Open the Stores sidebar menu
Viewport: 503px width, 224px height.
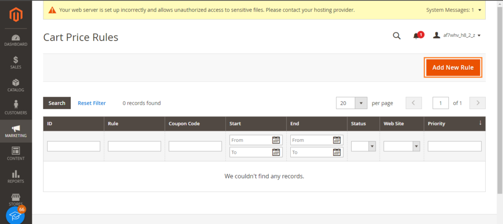coord(16,199)
